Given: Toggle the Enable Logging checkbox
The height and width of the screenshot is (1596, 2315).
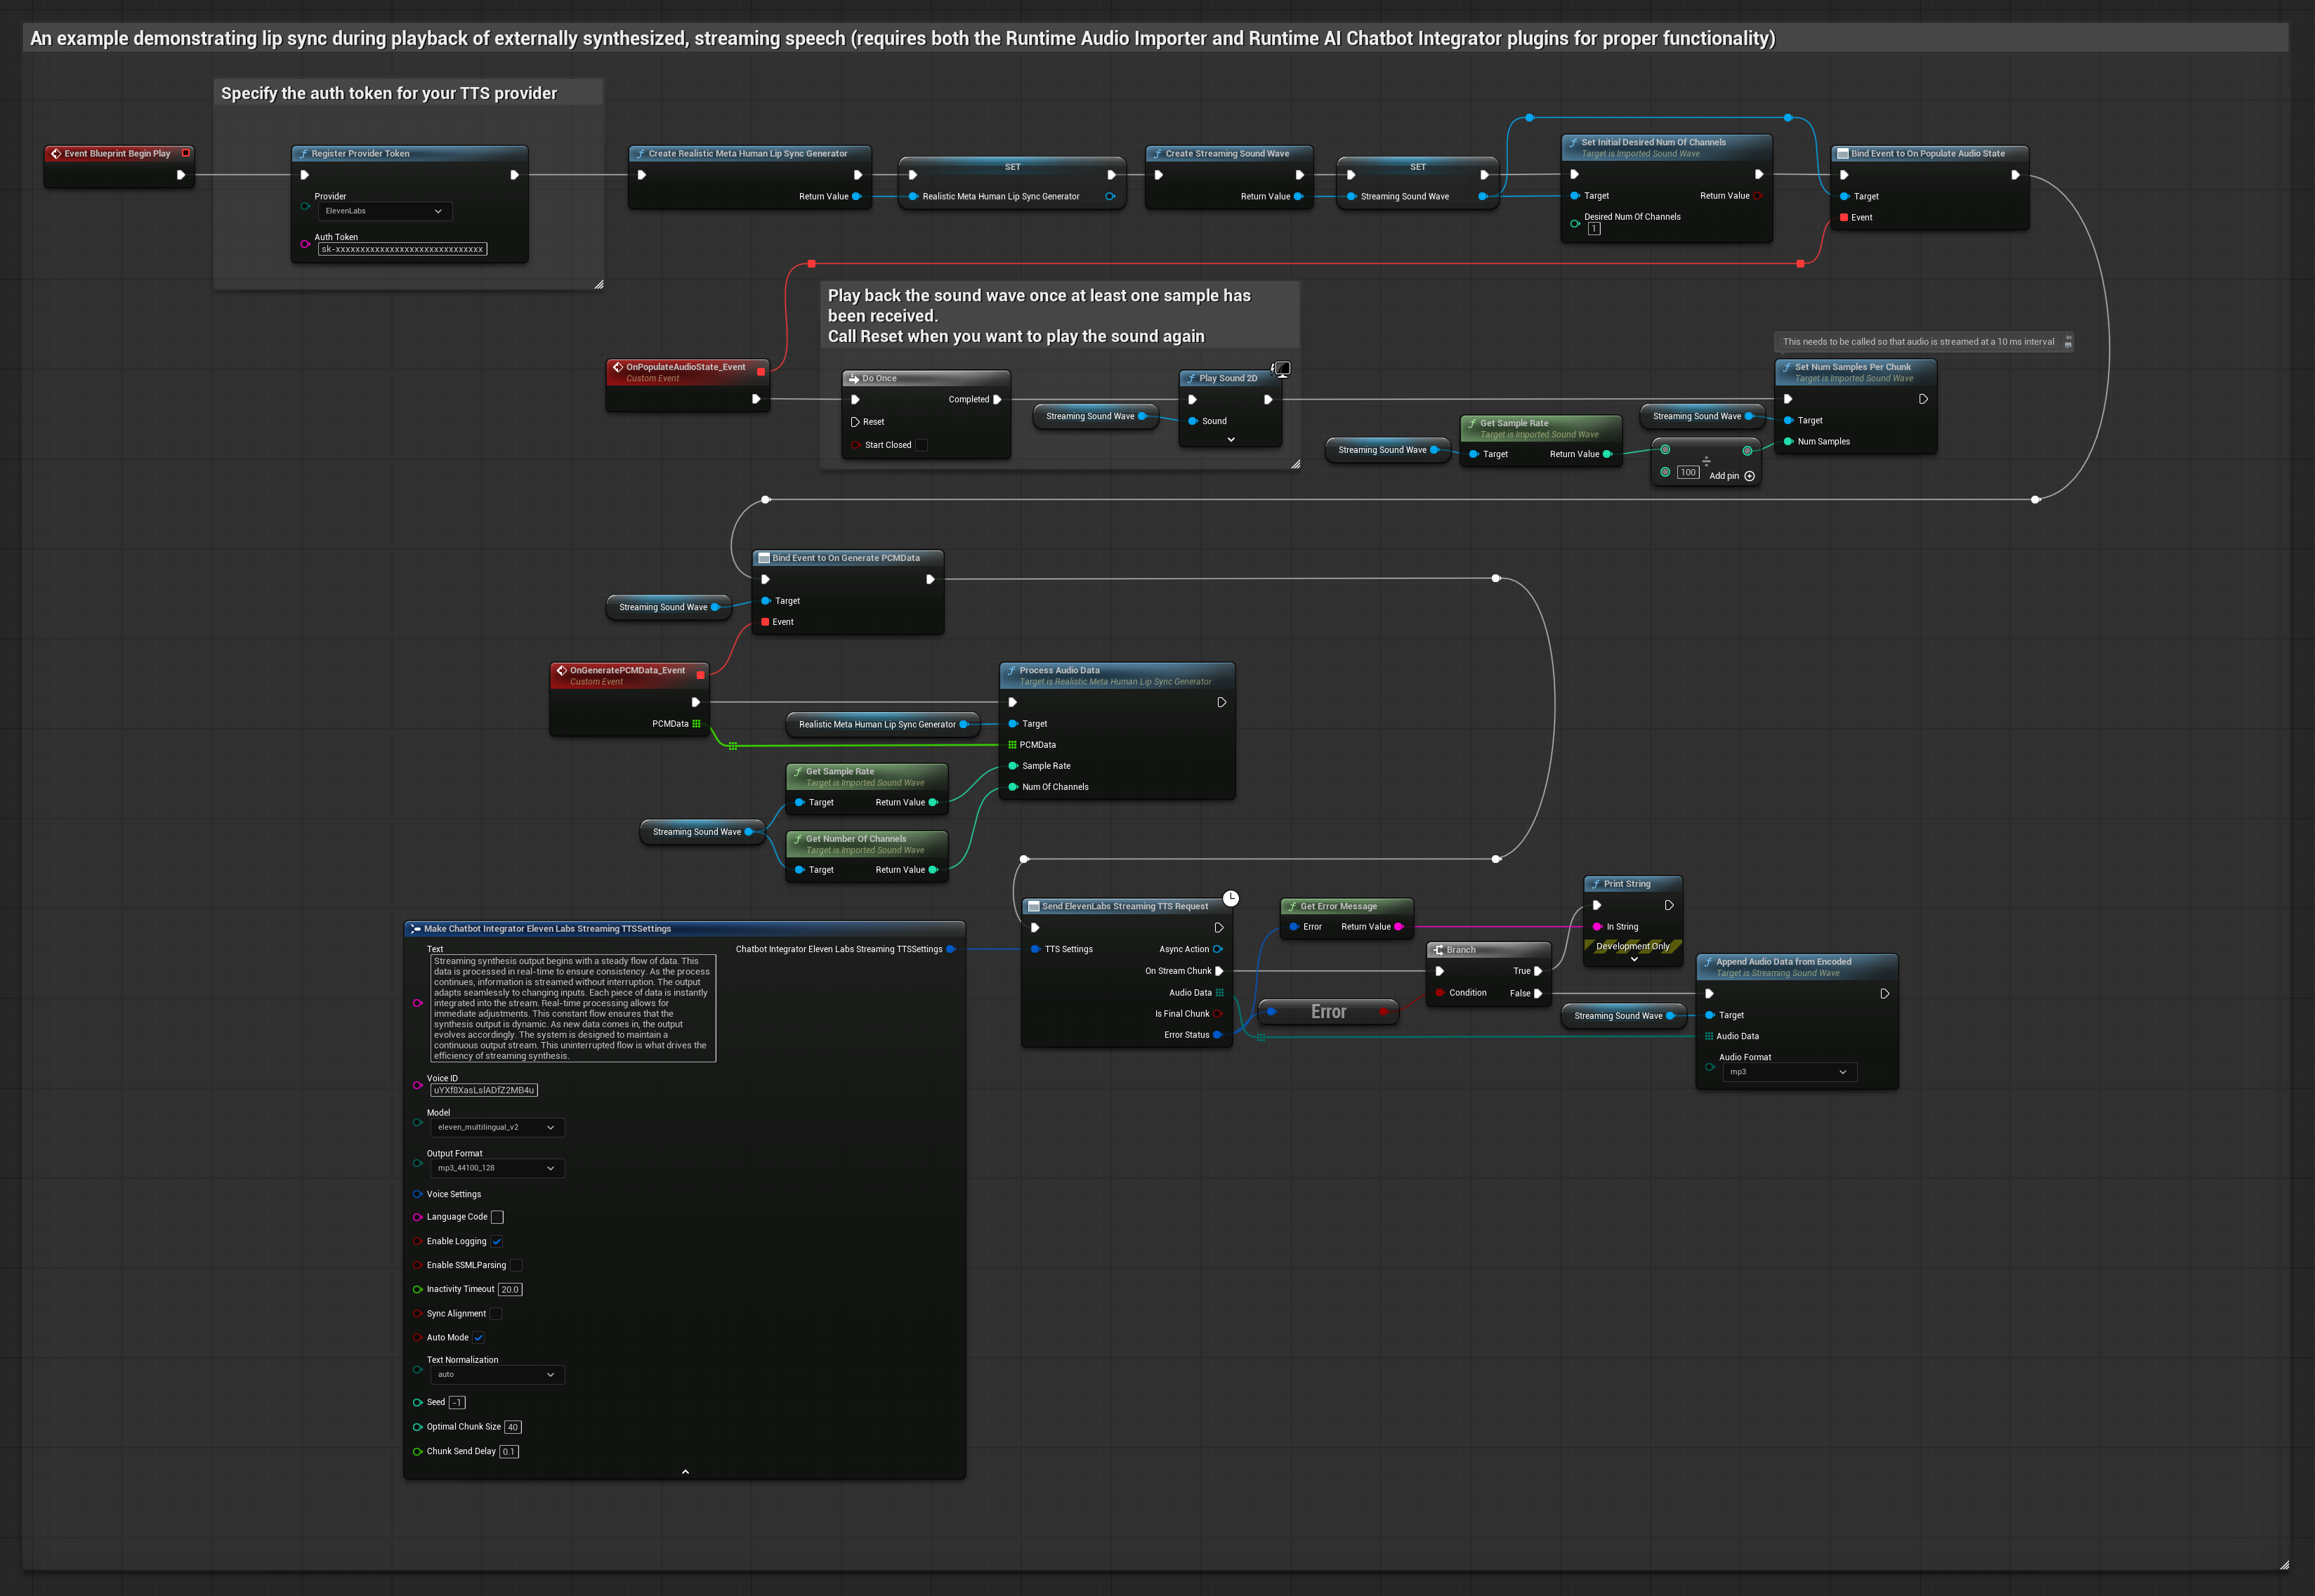Looking at the screenshot, I should 497,1241.
